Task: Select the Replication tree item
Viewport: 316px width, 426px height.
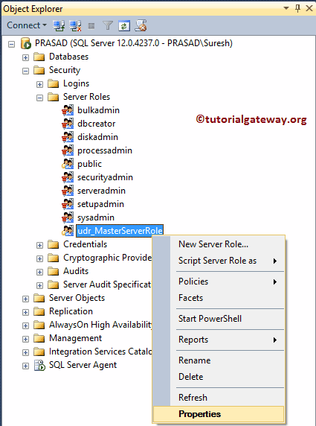Action: [71, 311]
